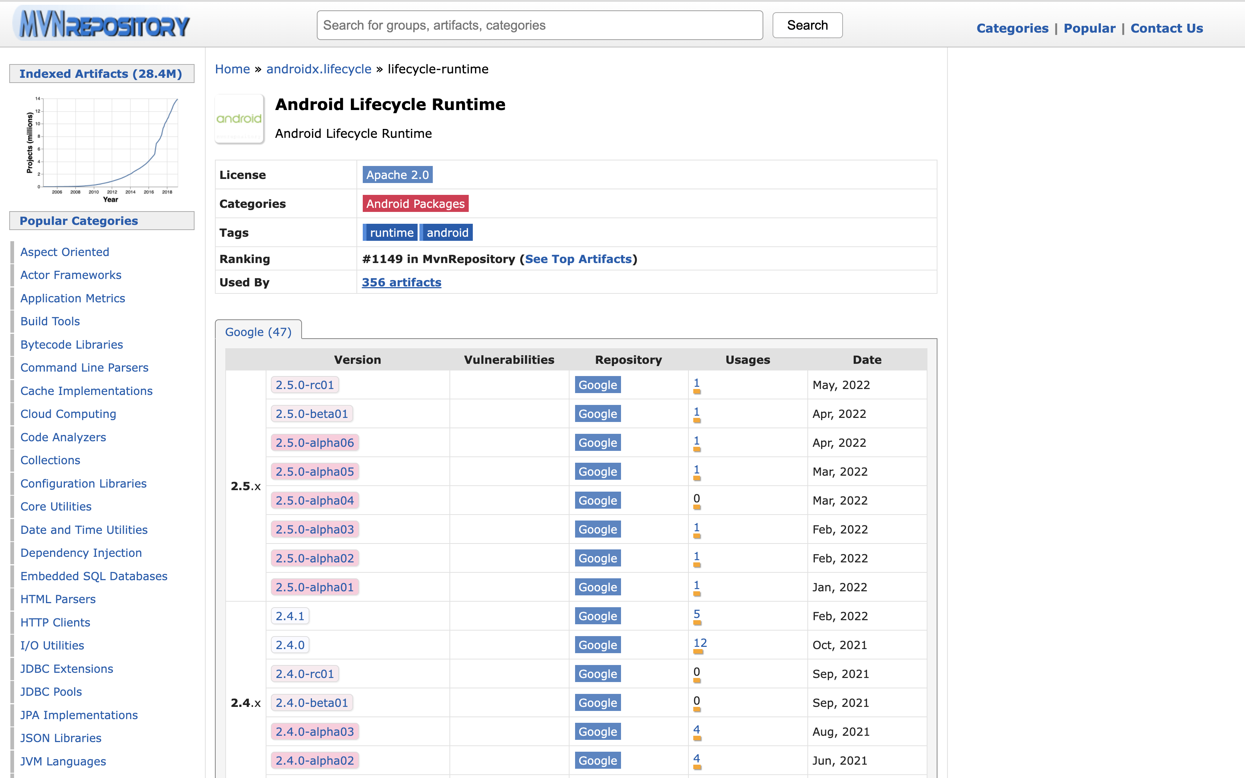Open Collections category

50,461
